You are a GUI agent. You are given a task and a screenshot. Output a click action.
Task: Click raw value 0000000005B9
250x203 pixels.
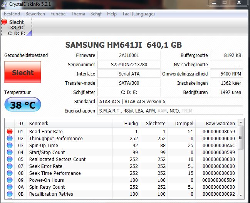click(219, 152)
